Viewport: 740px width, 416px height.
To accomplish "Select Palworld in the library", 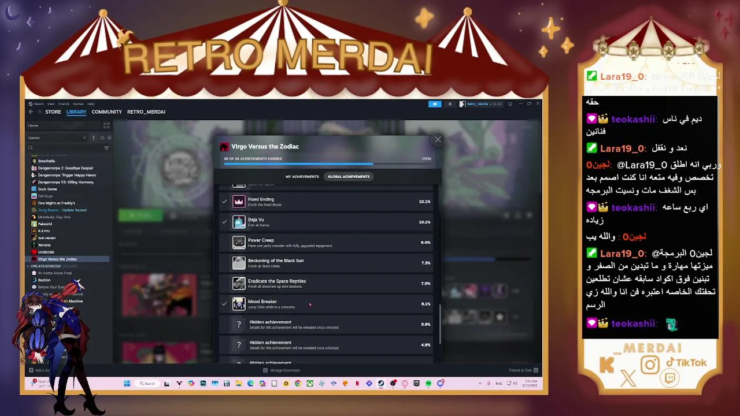I will pyautogui.click(x=45, y=224).
